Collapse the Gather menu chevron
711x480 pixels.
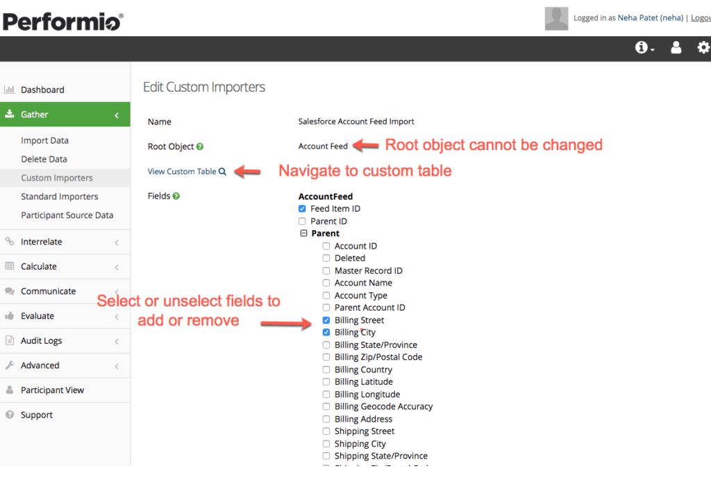(x=117, y=115)
